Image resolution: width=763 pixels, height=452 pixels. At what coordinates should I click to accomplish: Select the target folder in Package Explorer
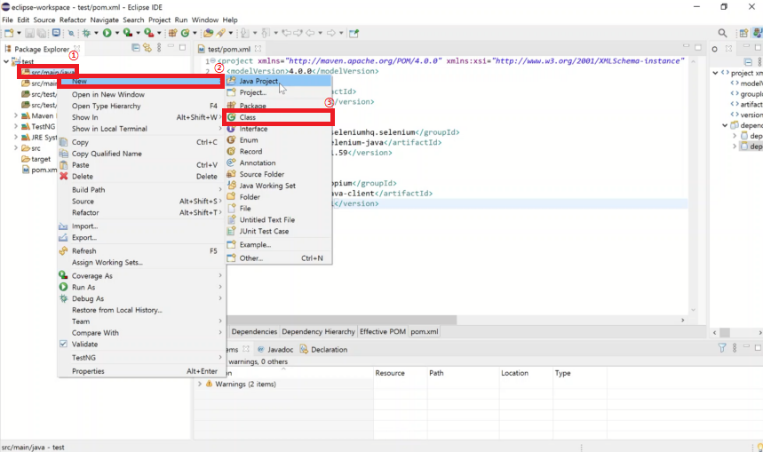[36, 159]
